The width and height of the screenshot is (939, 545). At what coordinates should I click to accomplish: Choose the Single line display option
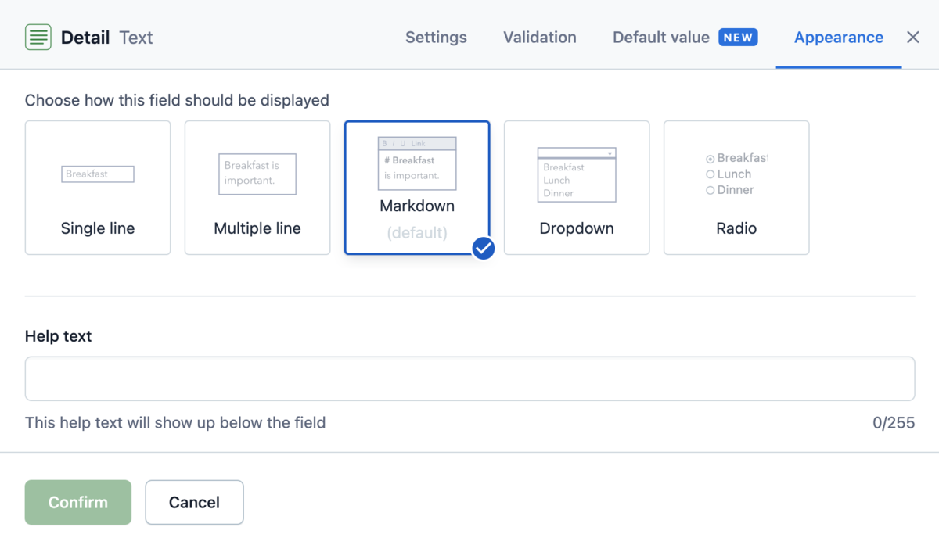point(98,188)
